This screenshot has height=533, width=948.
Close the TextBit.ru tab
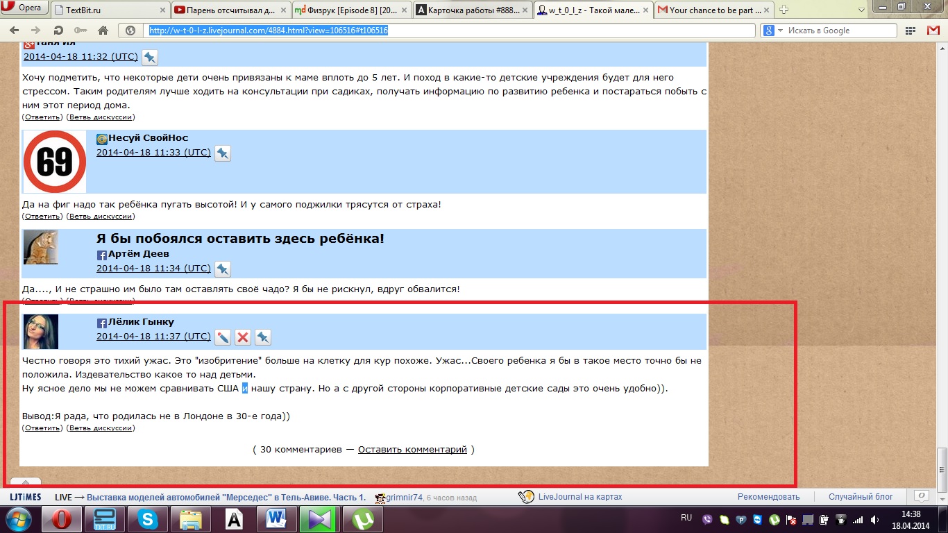pyautogui.click(x=162, y=10)
